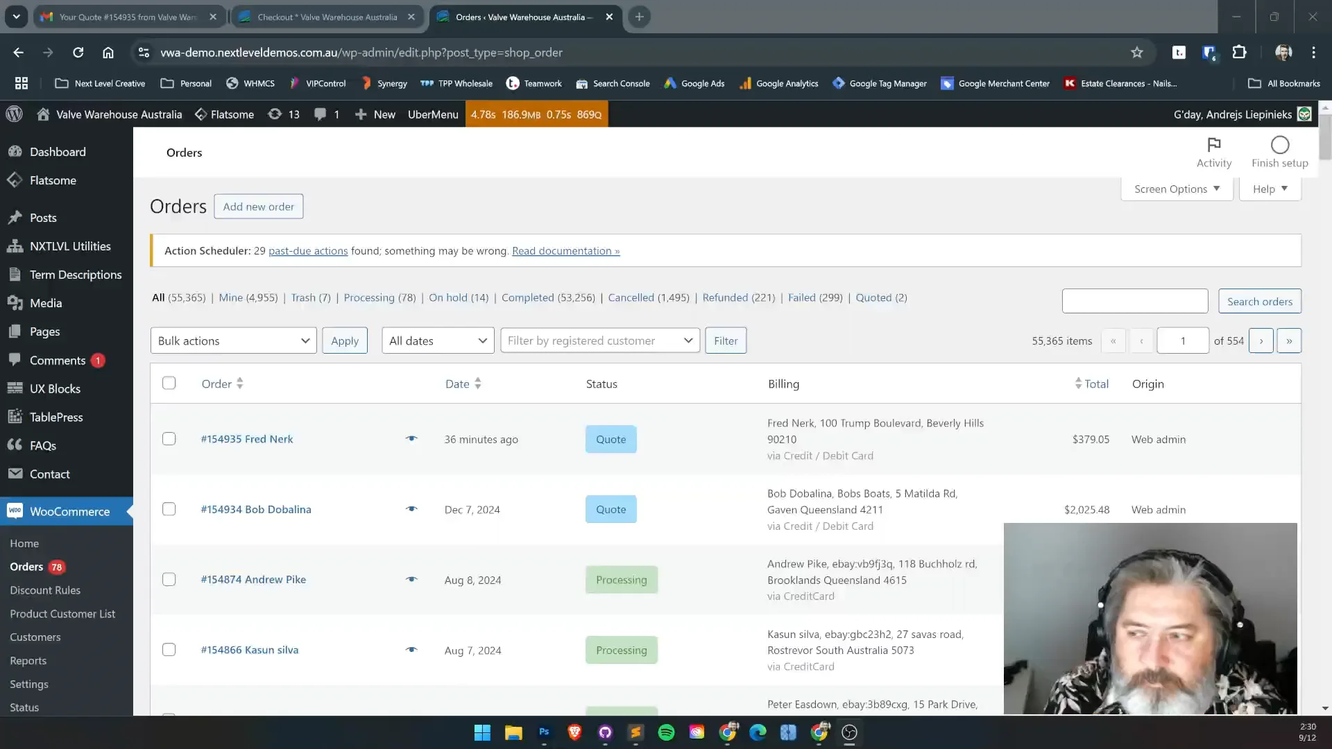Open the comments bubble in admin bar

click(326, 114)
